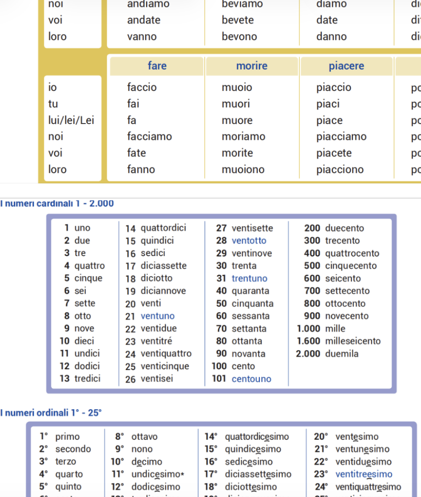Image resolution: width=421 pixels, height=497 pixels.
Task: Select the word 'muore'
Action: [237, 120]
